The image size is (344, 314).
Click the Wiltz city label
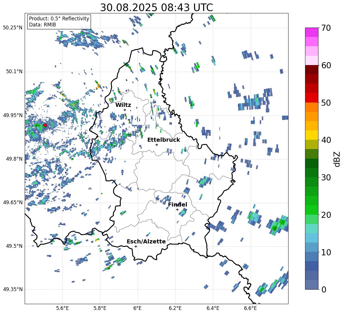tap(123, 105)
